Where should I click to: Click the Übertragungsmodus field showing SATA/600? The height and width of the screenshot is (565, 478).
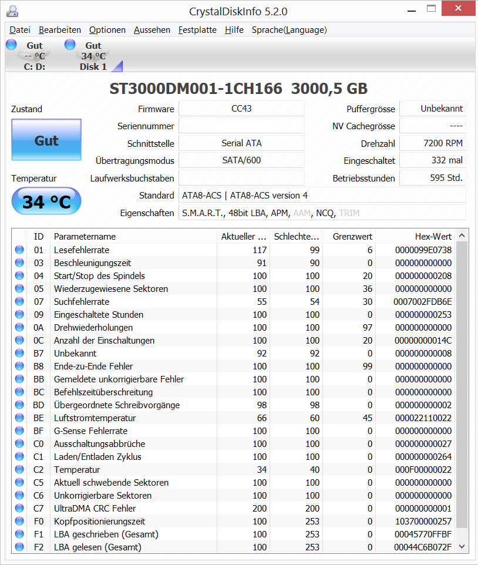tap(241, 160)
